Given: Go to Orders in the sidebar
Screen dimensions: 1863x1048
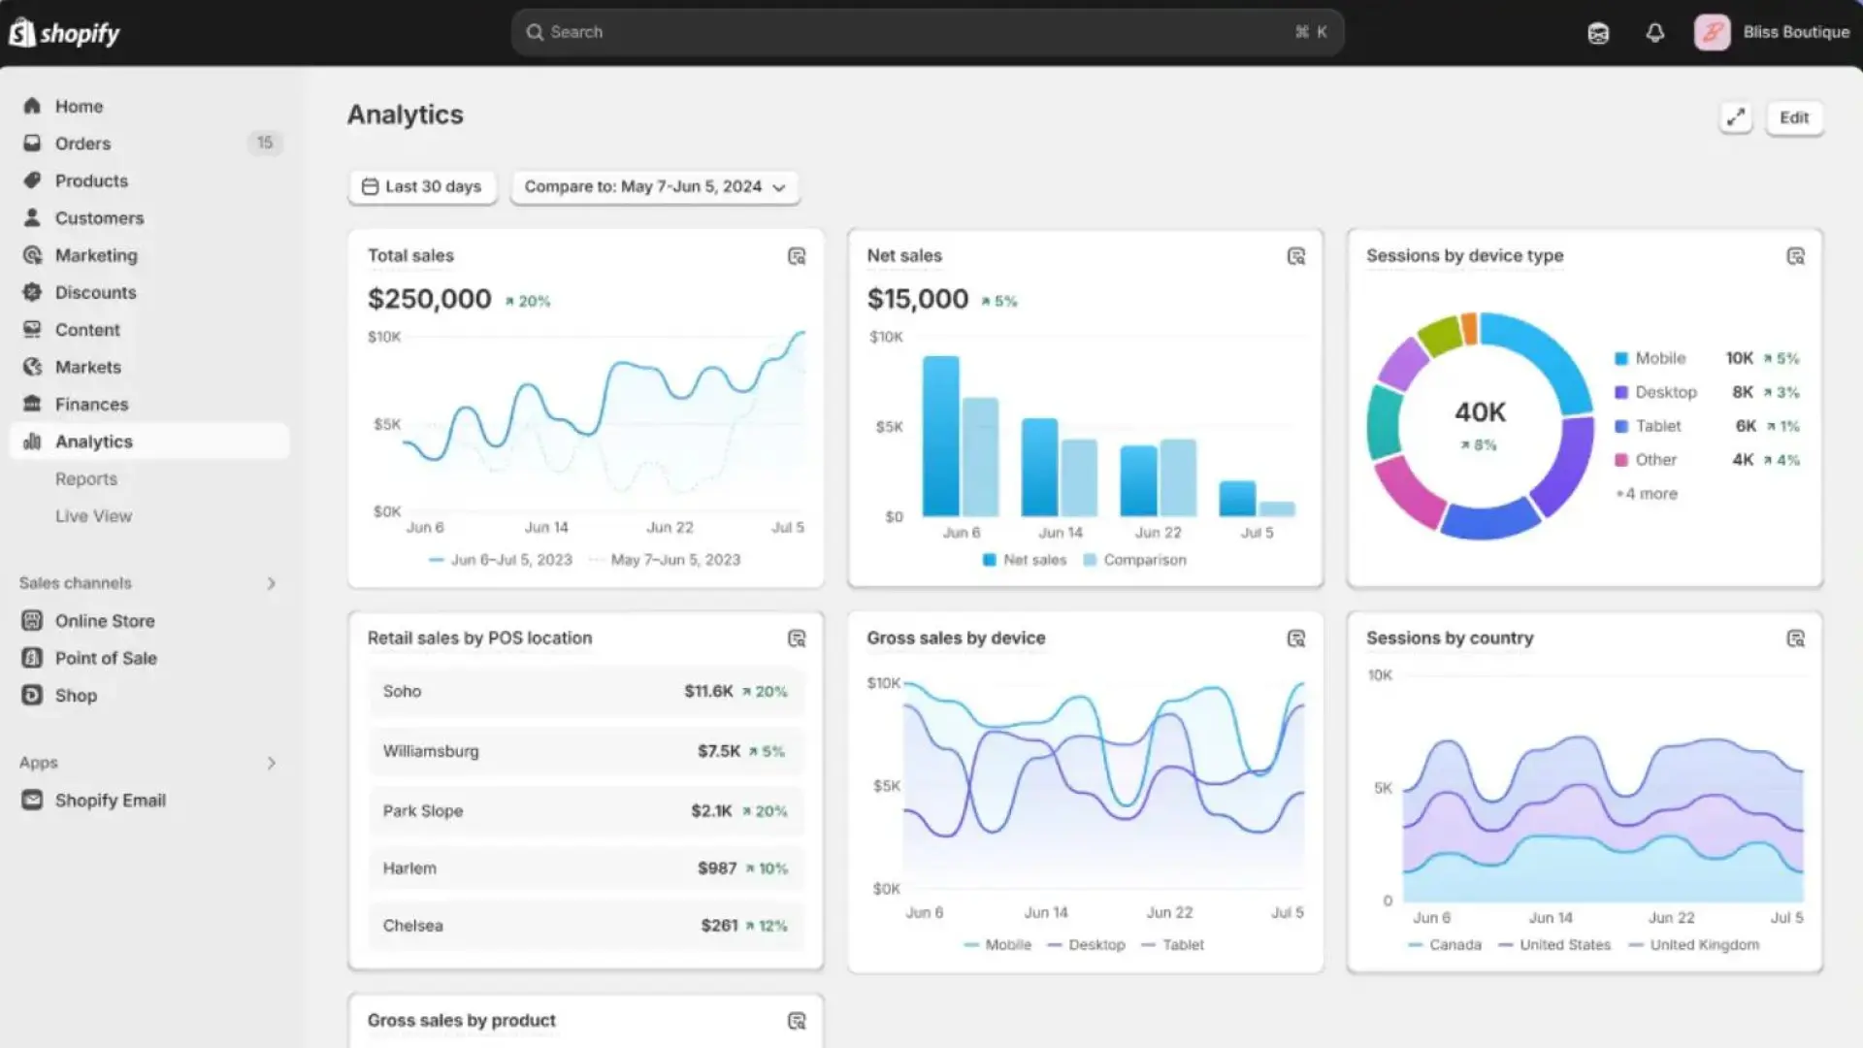Looking at the screenshot, I should click(82, 144).
